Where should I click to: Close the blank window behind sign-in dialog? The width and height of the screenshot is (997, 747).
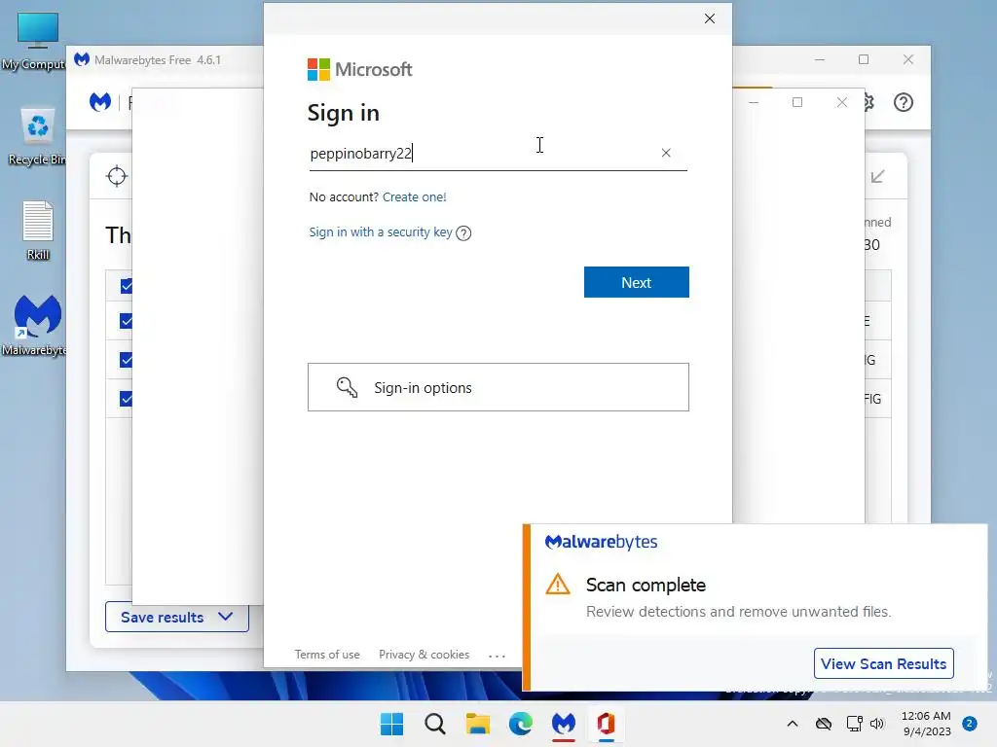pos(842,102)
